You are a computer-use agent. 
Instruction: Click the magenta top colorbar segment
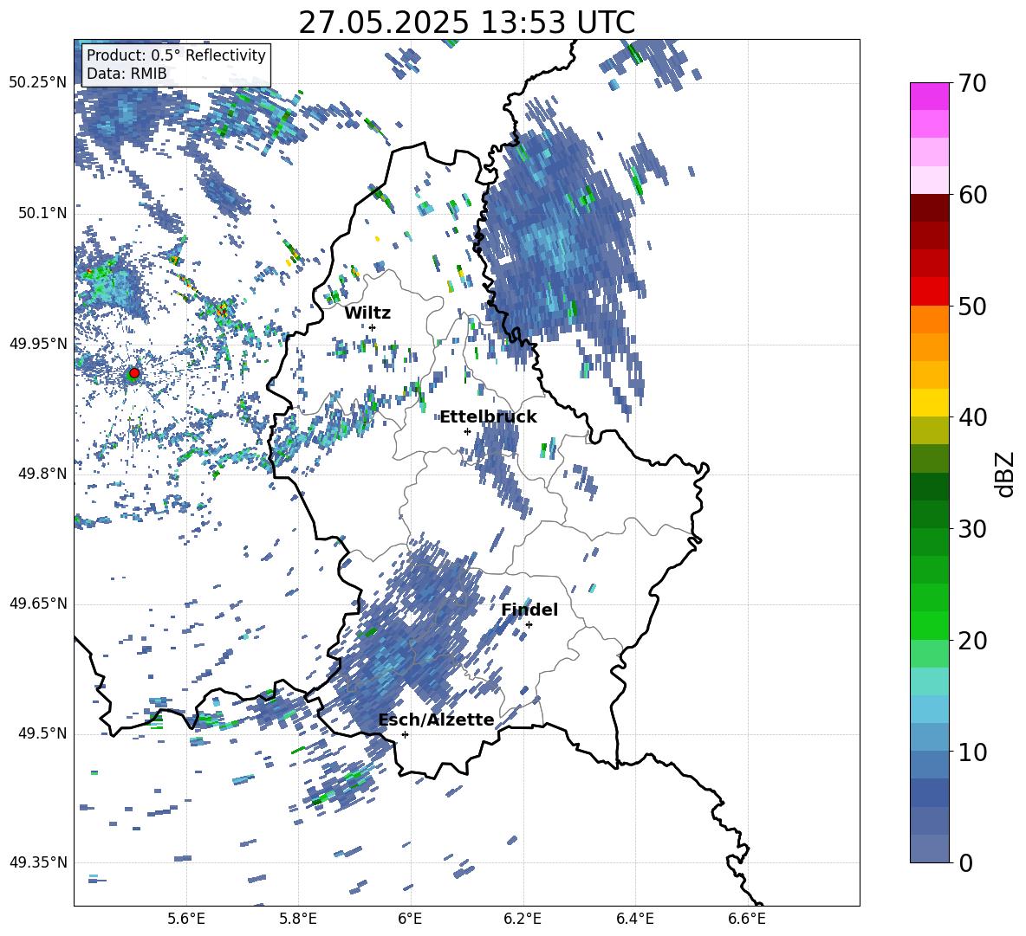930,97
